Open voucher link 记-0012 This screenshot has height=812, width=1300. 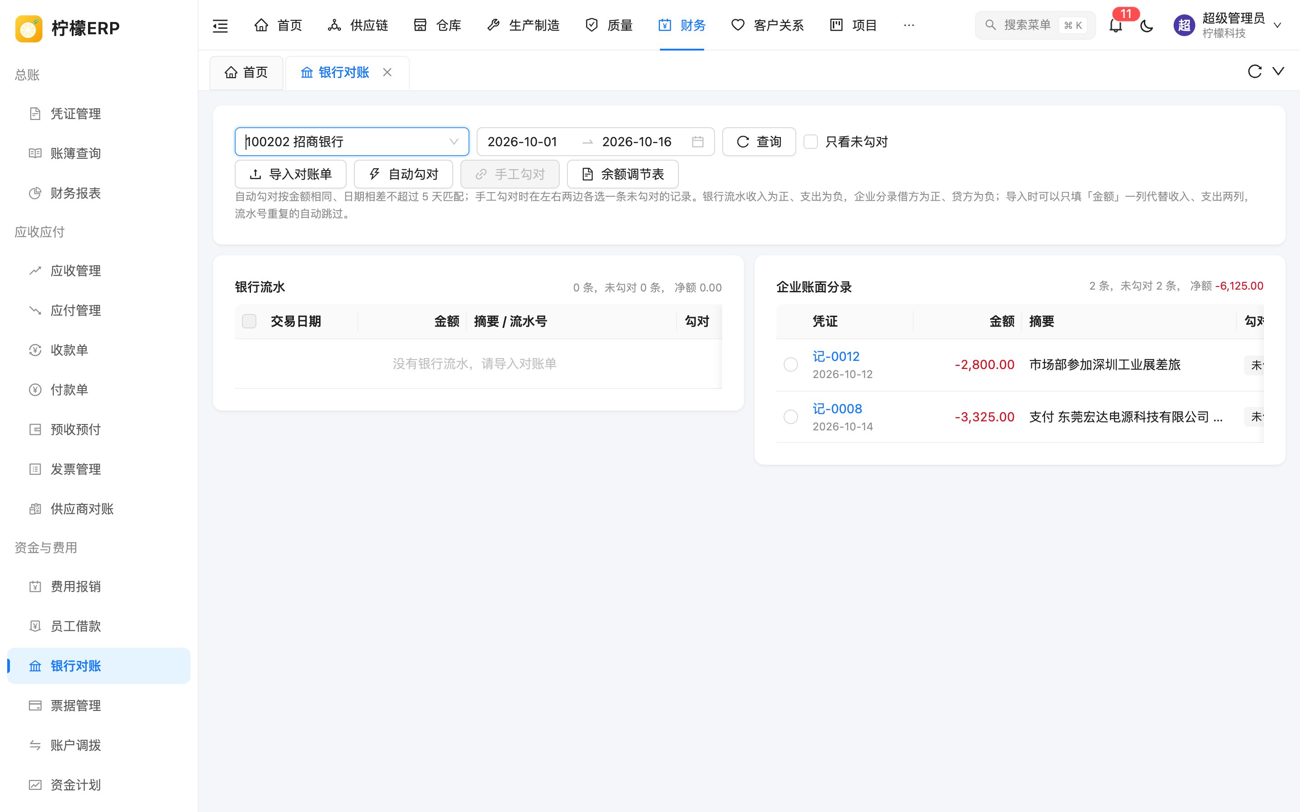[836, 356]
